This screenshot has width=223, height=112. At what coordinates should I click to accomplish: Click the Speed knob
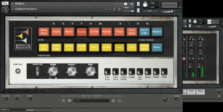[90, 71]
